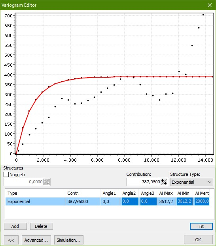
Task: Click the AHVert cell value 2000,0
Action: tap(202, 201)
